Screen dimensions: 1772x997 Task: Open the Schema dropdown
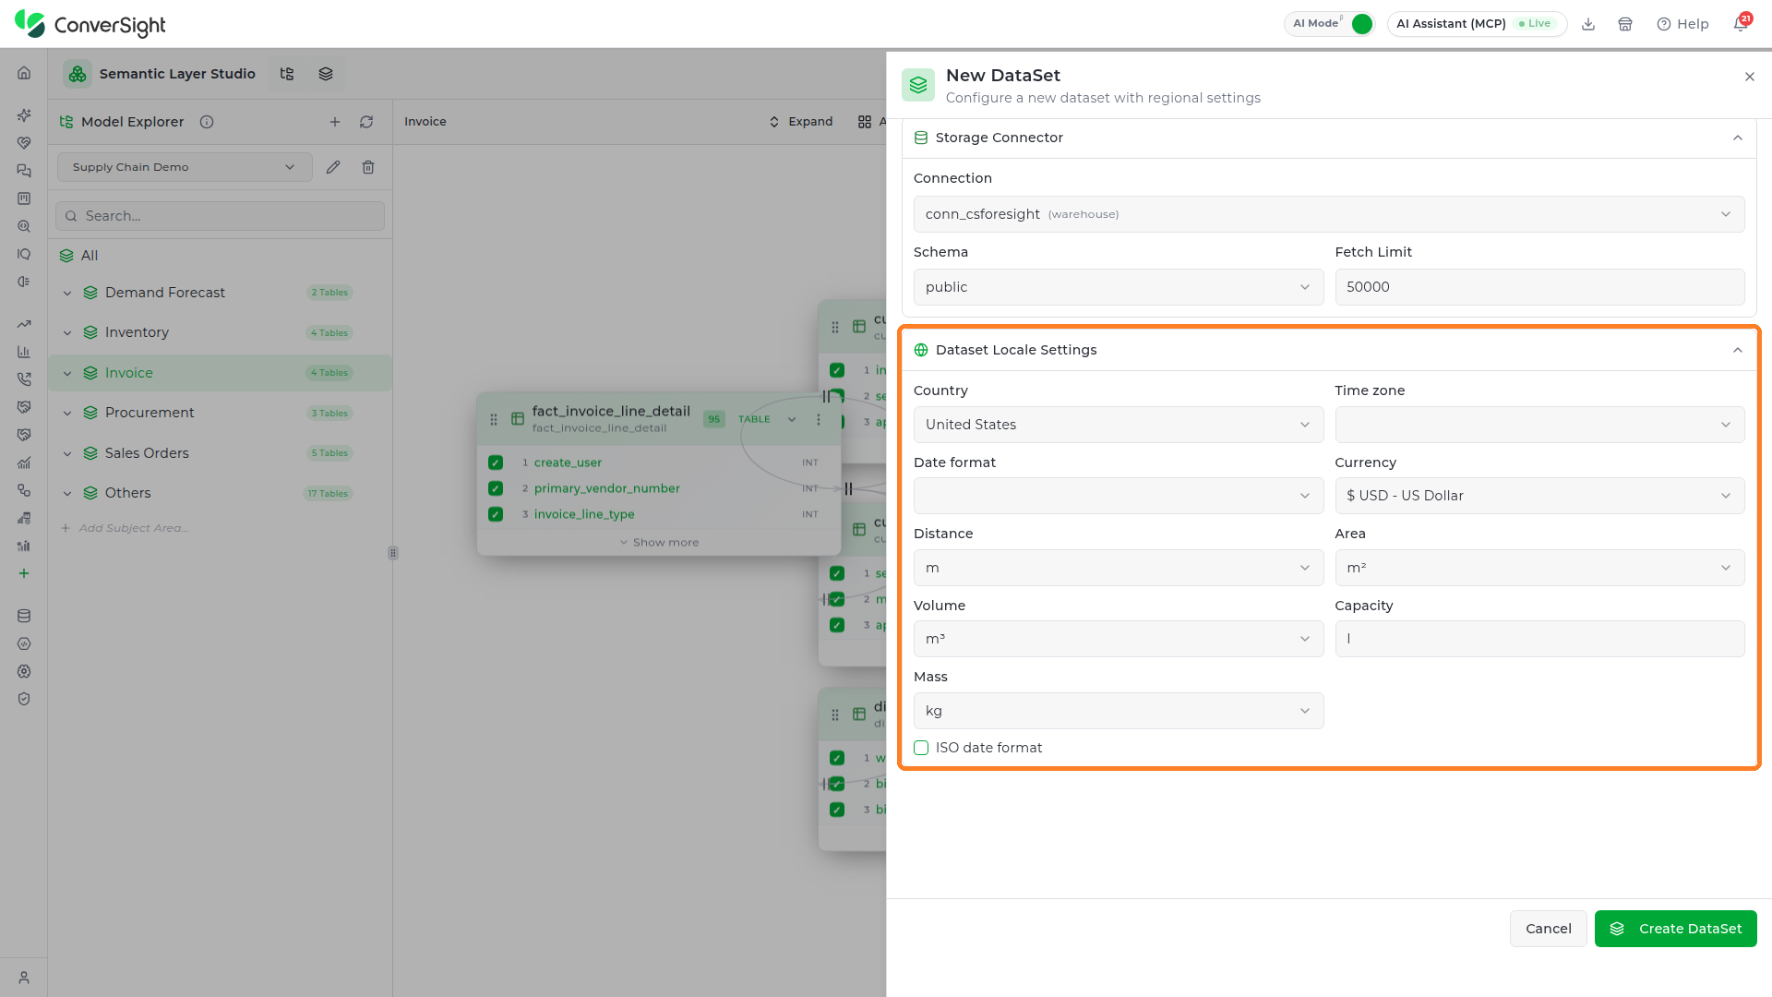point(1118,287)
